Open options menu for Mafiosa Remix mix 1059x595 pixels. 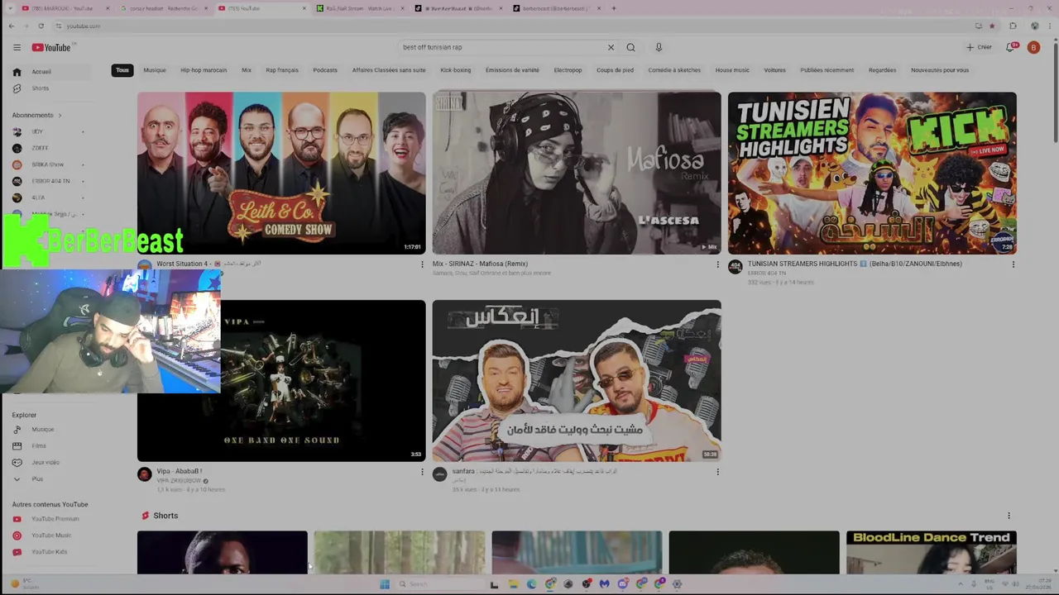pyautogui.click(x=717, y=264)
